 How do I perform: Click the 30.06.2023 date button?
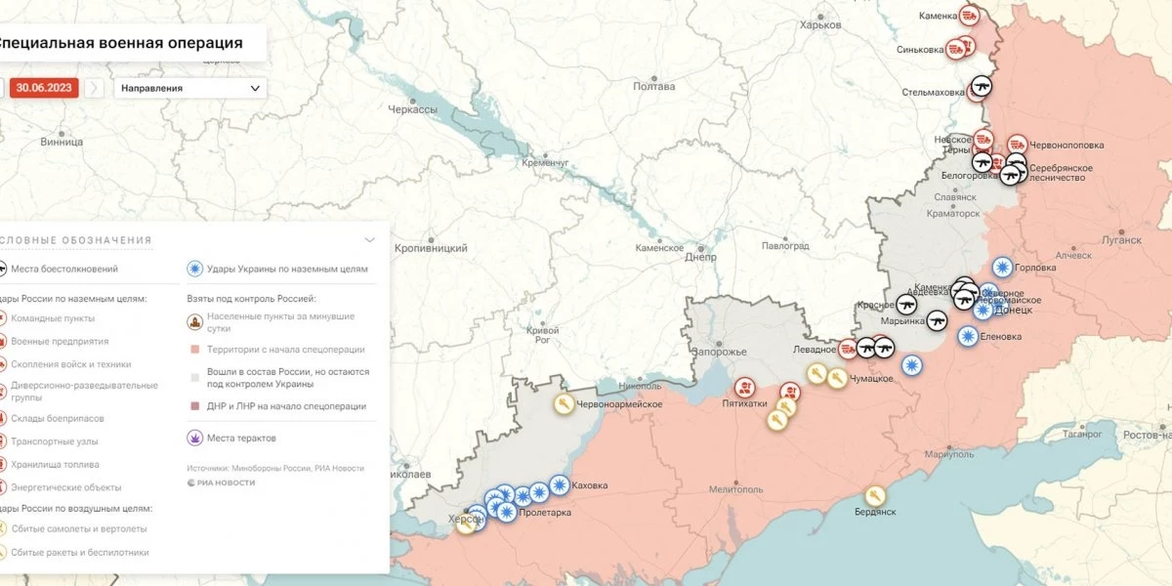coord(44,88)
